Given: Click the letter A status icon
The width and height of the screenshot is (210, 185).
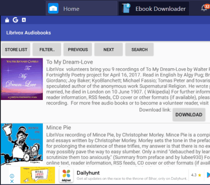Looking at the screenshot, I should pos(24,20).
